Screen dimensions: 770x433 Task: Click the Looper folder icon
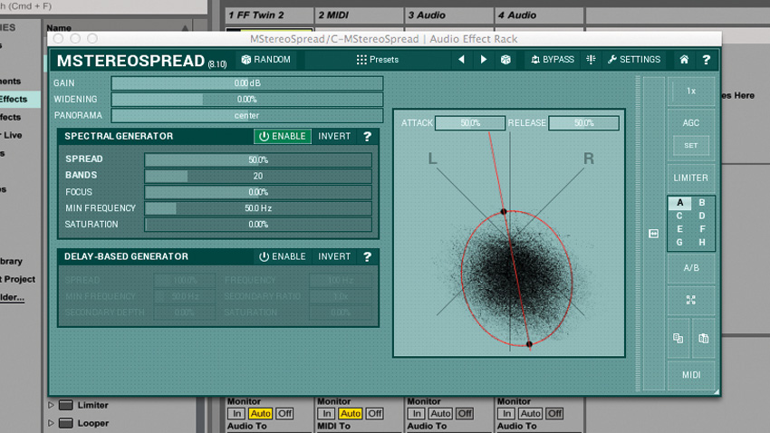[x=66, y=423]
